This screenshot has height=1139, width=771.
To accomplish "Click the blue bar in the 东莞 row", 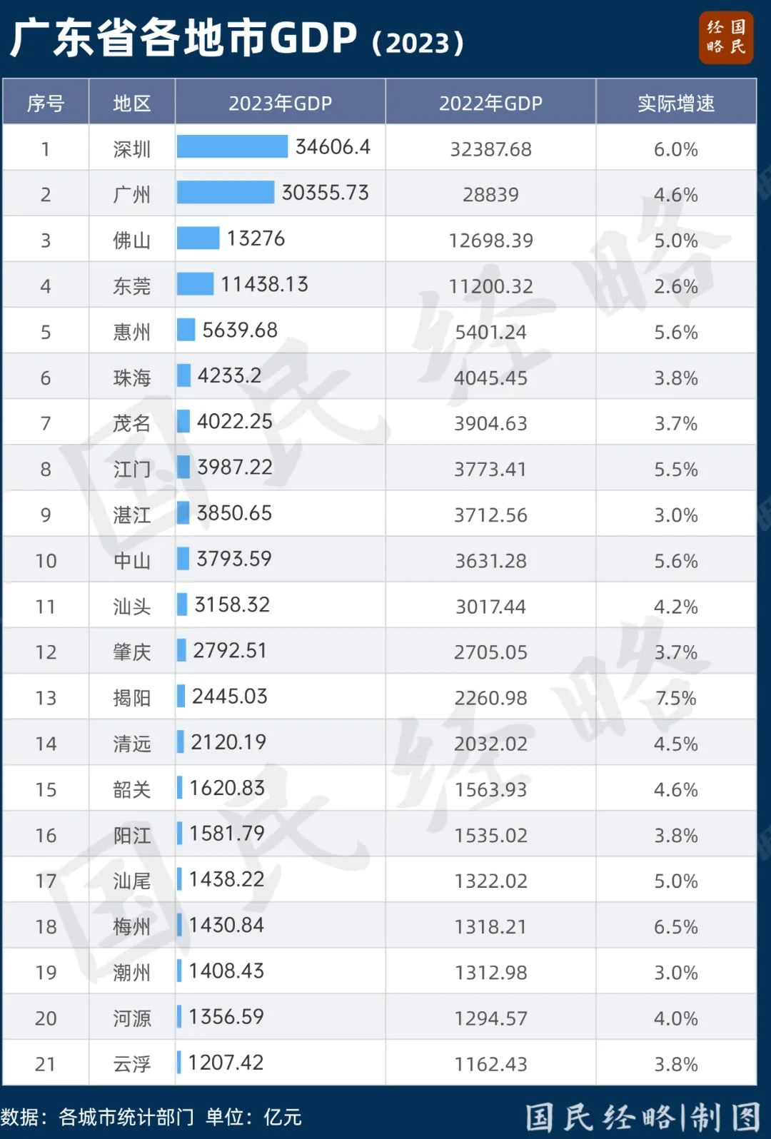I will coord(195,284).
